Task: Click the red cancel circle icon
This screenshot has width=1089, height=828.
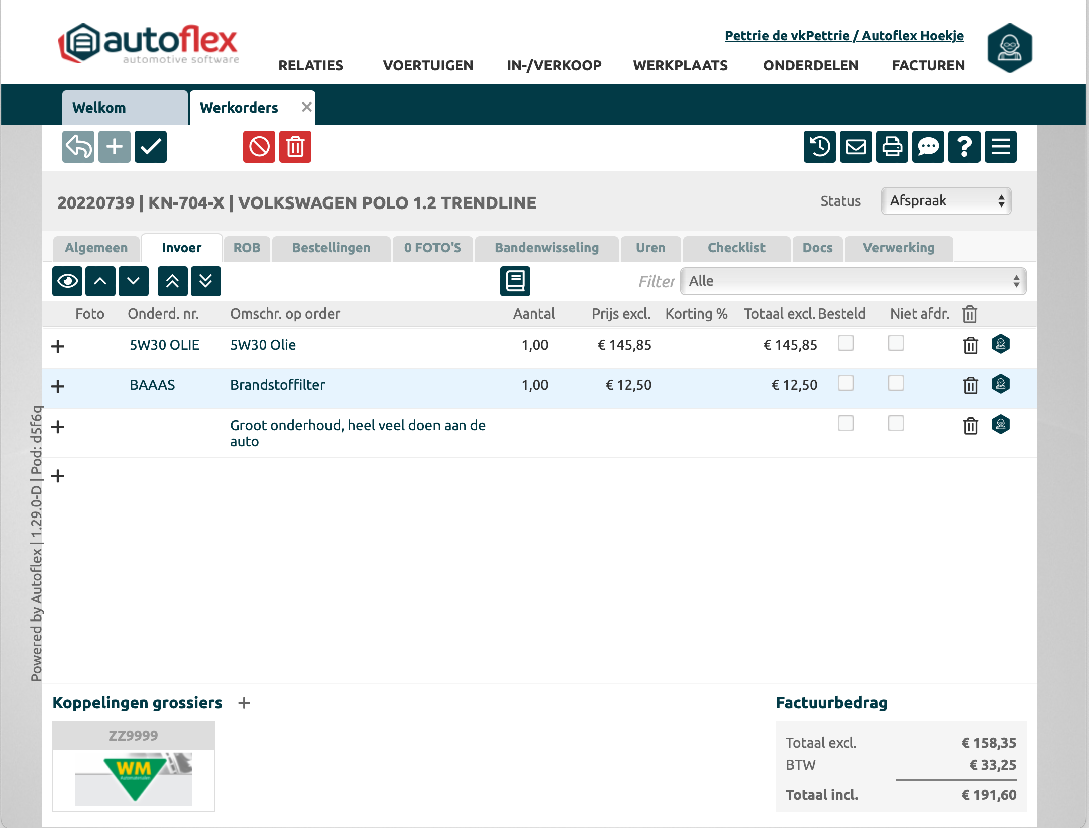Action: click(259, 147)
